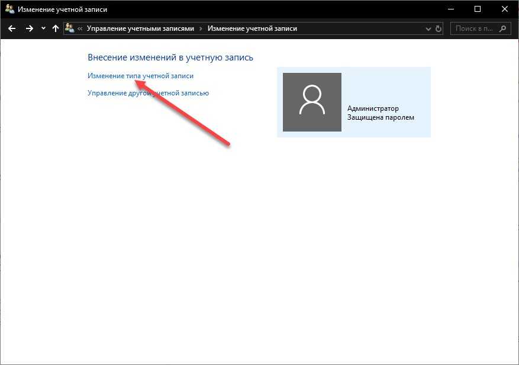
Task: Click the Защищена паролем status text
Action: coord(381,117)
